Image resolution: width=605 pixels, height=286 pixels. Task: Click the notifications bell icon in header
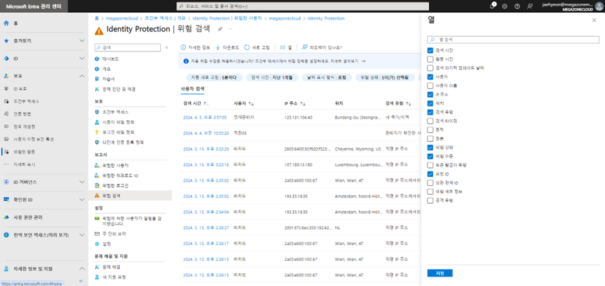492,6
